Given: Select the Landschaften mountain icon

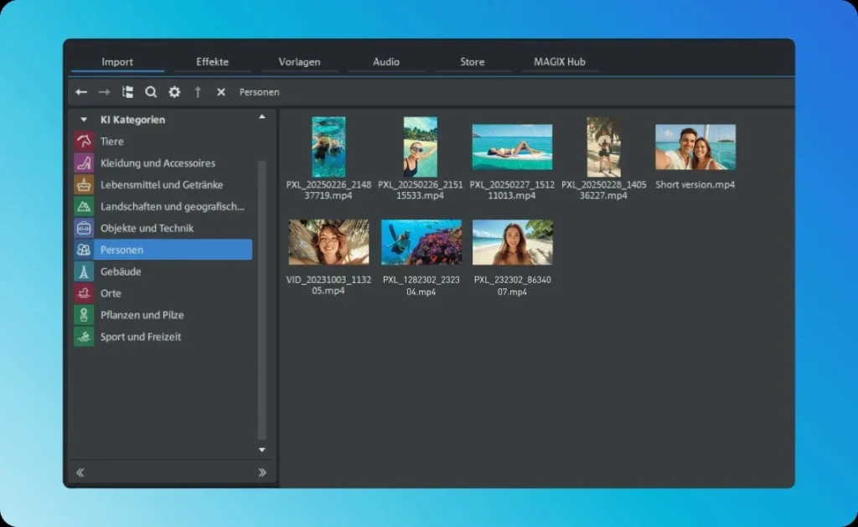Looking at the screenshot, I should (x=83, y=206).
